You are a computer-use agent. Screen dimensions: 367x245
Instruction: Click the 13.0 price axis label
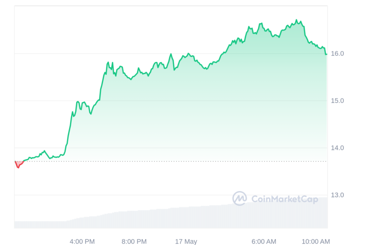pos(337,195)
